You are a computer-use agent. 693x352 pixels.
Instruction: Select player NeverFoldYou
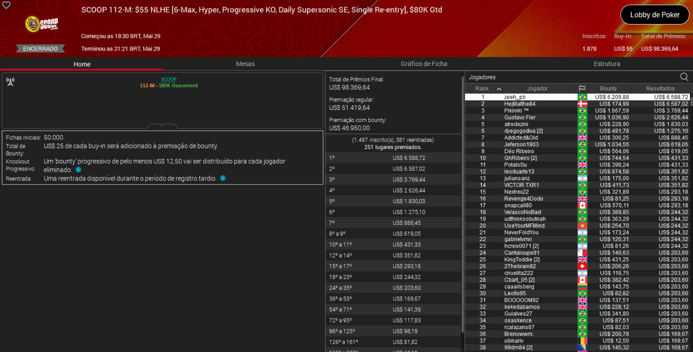tap(521, 233)
